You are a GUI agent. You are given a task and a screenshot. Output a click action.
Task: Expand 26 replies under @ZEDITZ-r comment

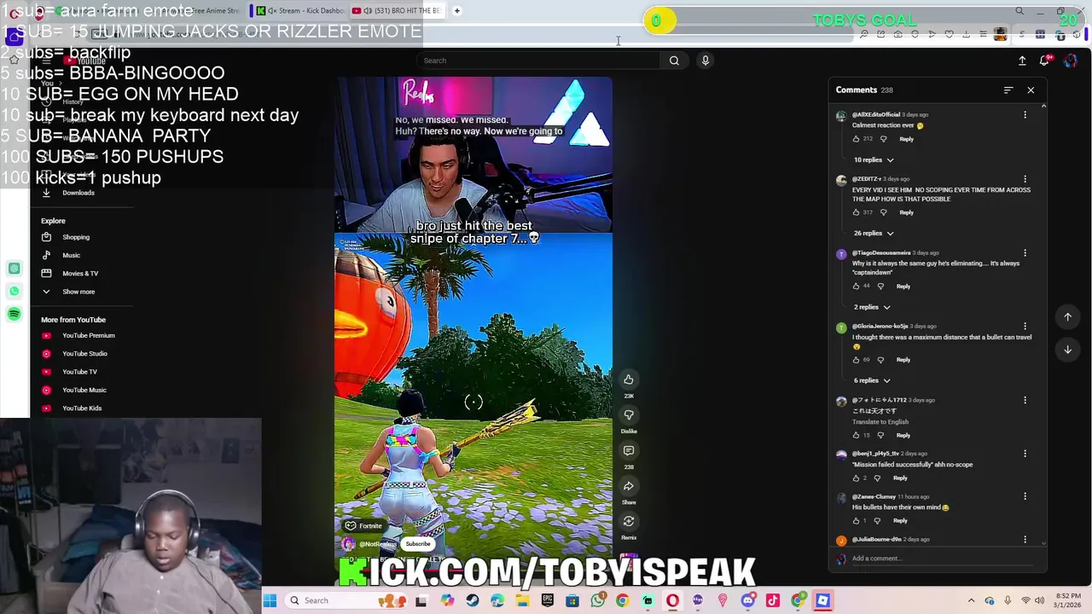pos(874,234)
